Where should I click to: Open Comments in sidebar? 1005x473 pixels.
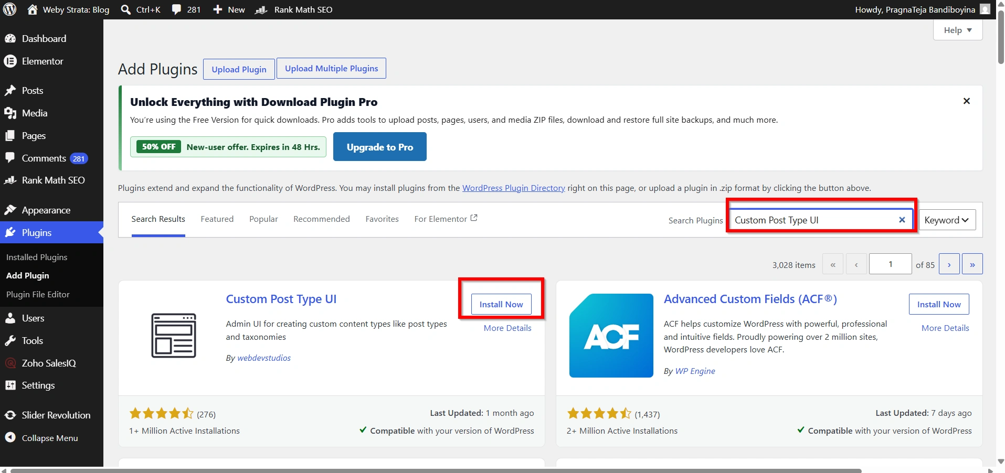(51, 158)
